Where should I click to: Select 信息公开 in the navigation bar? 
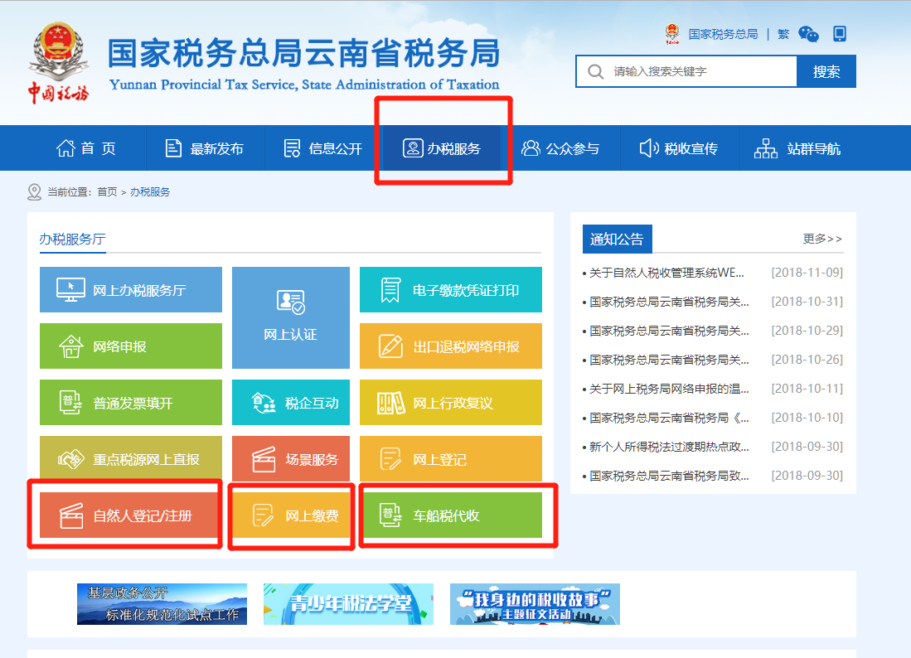[323, 148]
